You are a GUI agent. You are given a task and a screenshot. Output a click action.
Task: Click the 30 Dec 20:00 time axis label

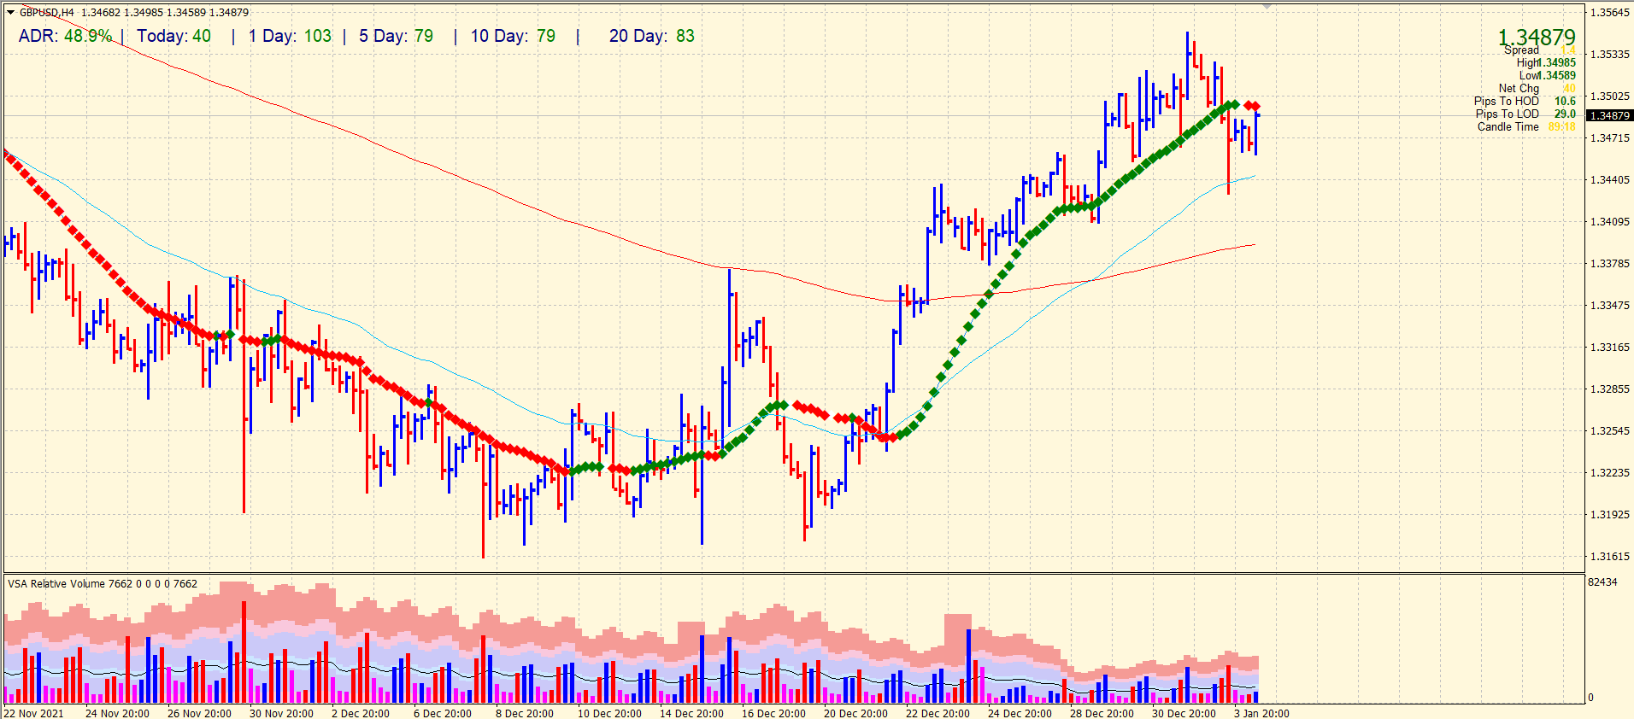tap(1184, 714)
